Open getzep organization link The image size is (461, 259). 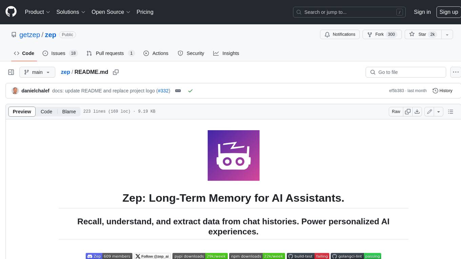tap(29, 35)
